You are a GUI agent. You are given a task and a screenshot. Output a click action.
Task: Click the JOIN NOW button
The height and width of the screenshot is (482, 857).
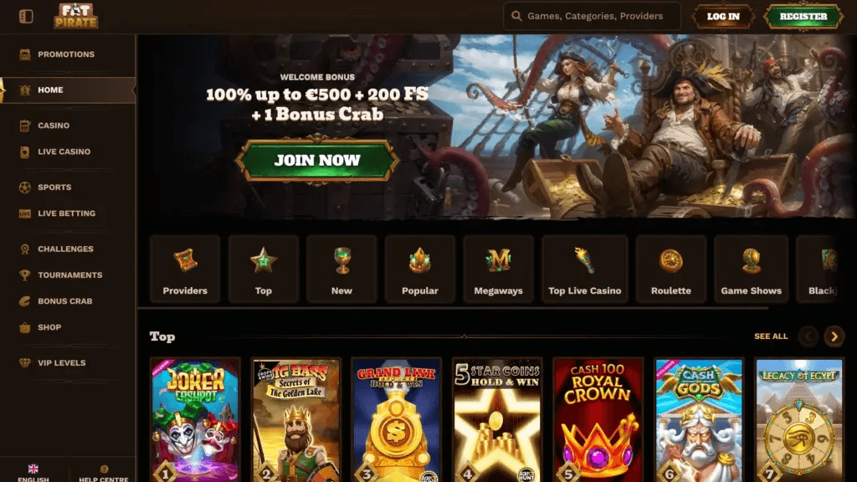pyautogui.click(x=317, y=160)
